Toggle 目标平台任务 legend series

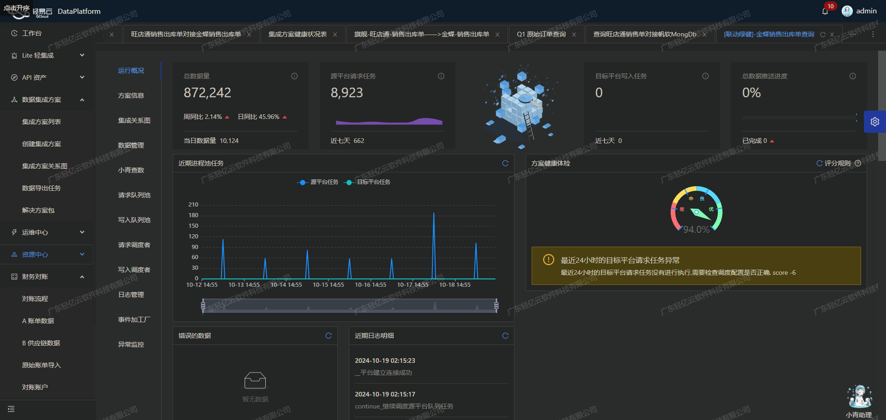pyautogui.click(x=367, y=182)
